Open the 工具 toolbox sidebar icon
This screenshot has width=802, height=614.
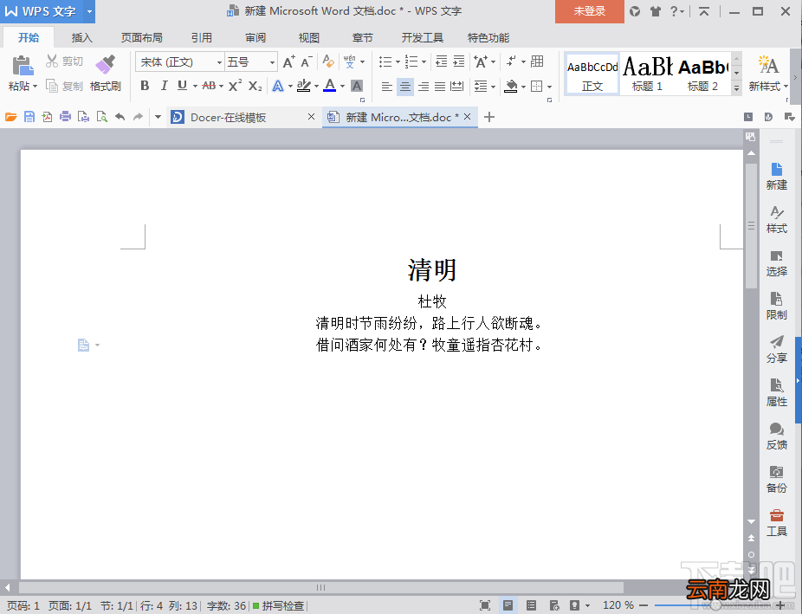776,523
